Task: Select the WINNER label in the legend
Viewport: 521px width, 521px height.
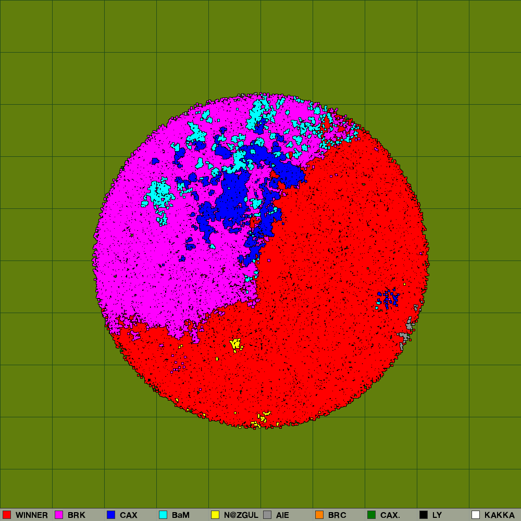Action: 31,515
